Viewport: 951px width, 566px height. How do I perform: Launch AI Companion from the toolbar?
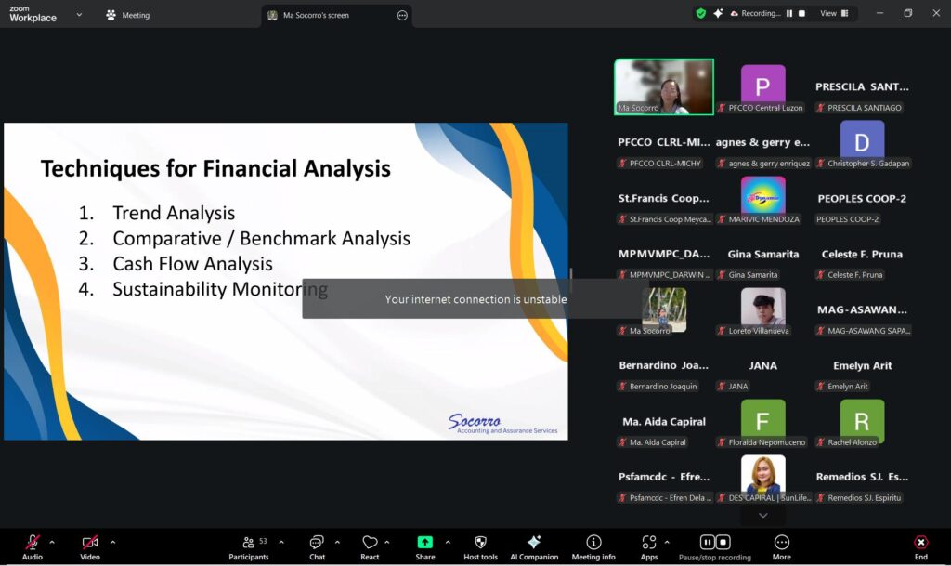(x=534, y=543)
